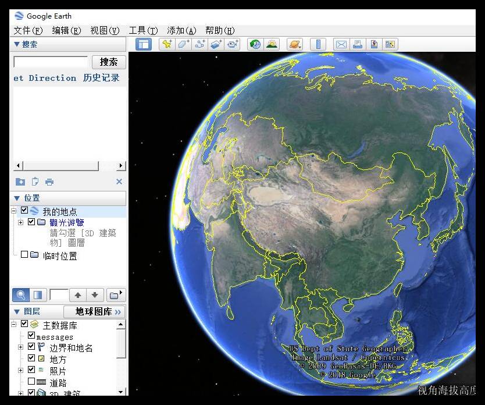Show historical imagery clock icon

coord(255,44)
